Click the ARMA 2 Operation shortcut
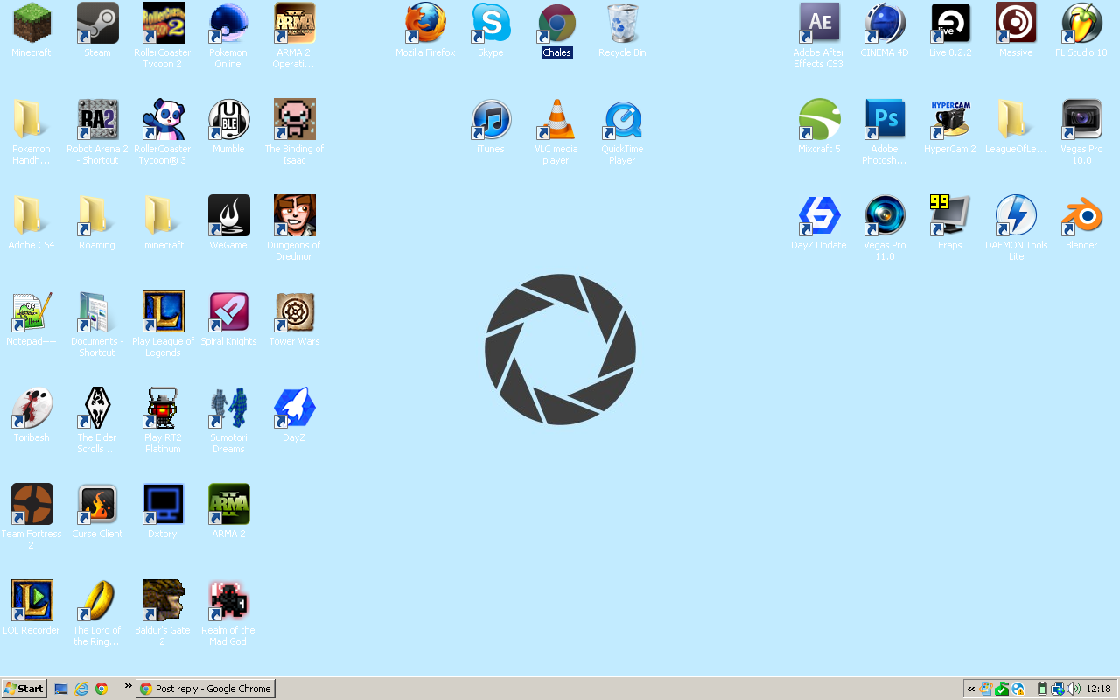 294,24
